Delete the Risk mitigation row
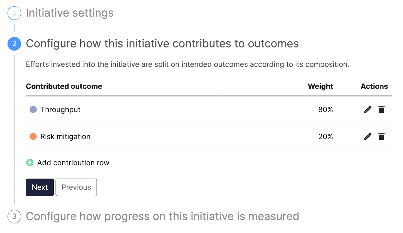The height and width of the screenshot is (233, 403). (x=381, y=137)
